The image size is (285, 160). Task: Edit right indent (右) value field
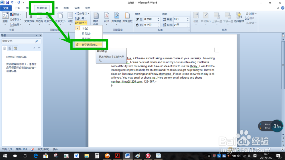point(150,25)
